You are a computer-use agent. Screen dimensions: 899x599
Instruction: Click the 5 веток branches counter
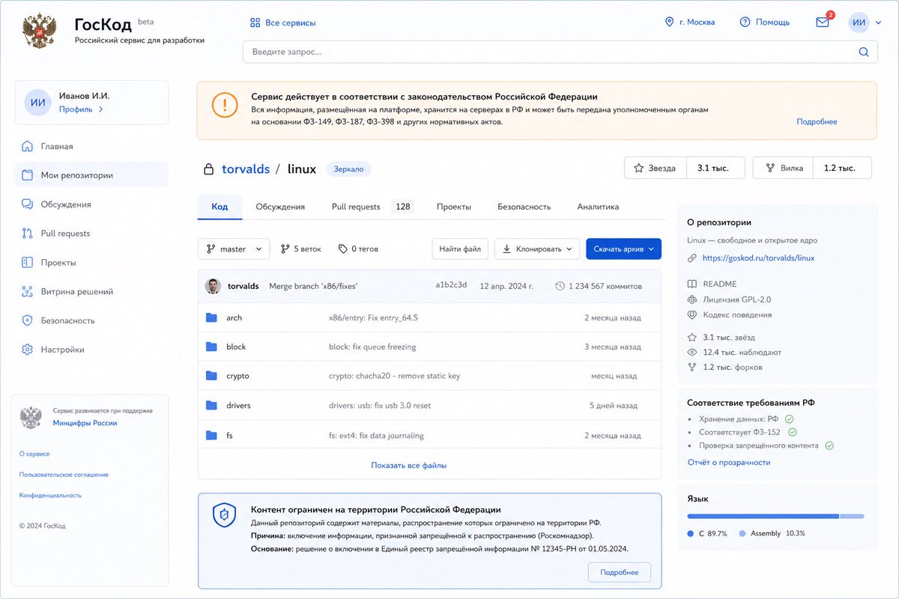tap(300, 249)
